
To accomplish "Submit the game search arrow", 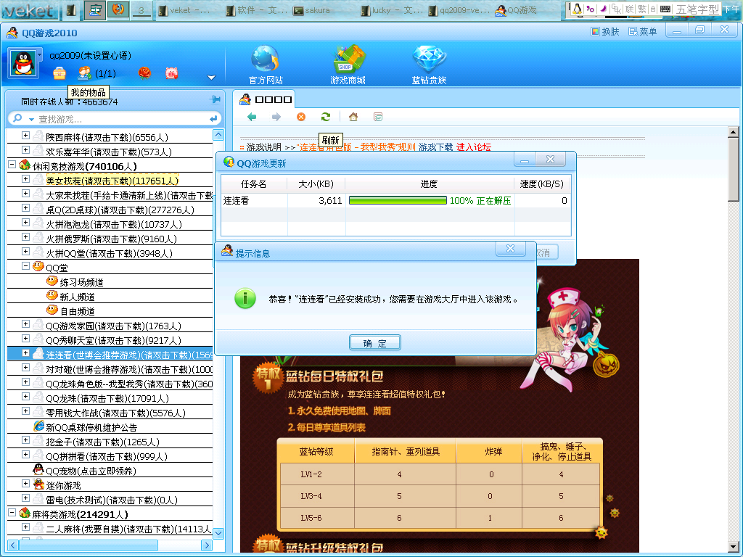I will coord(213,118).
